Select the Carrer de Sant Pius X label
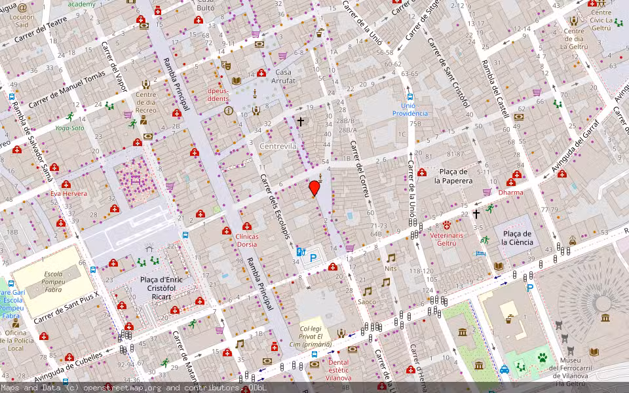 click(66, 308)
